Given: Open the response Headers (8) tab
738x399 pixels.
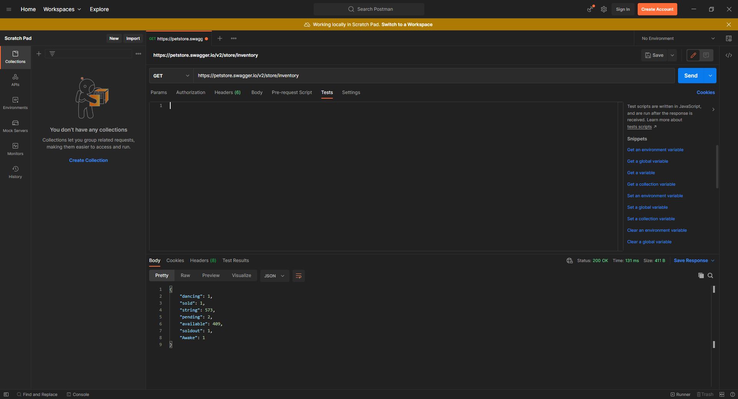Looking at the screenshot, I should (x=203, y=261).
